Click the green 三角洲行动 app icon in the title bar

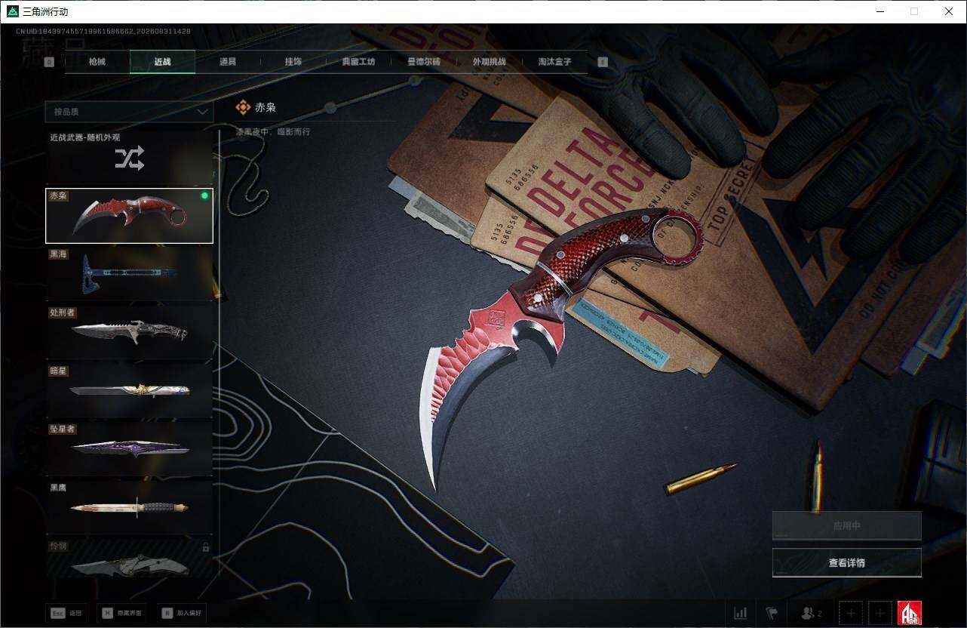point(12,11)
